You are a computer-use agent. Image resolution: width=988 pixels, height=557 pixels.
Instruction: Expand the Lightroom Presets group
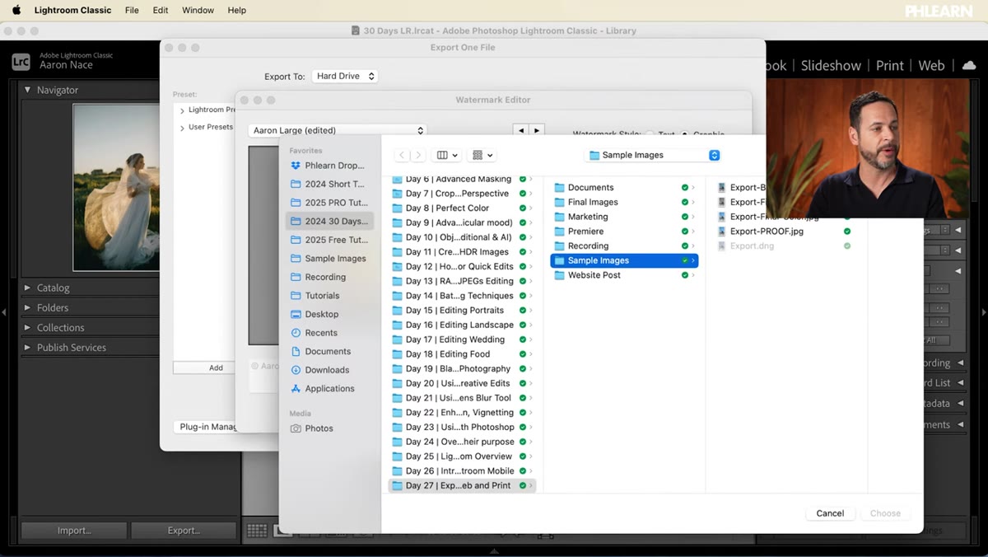pyautogui.click(x=182, y=110)
